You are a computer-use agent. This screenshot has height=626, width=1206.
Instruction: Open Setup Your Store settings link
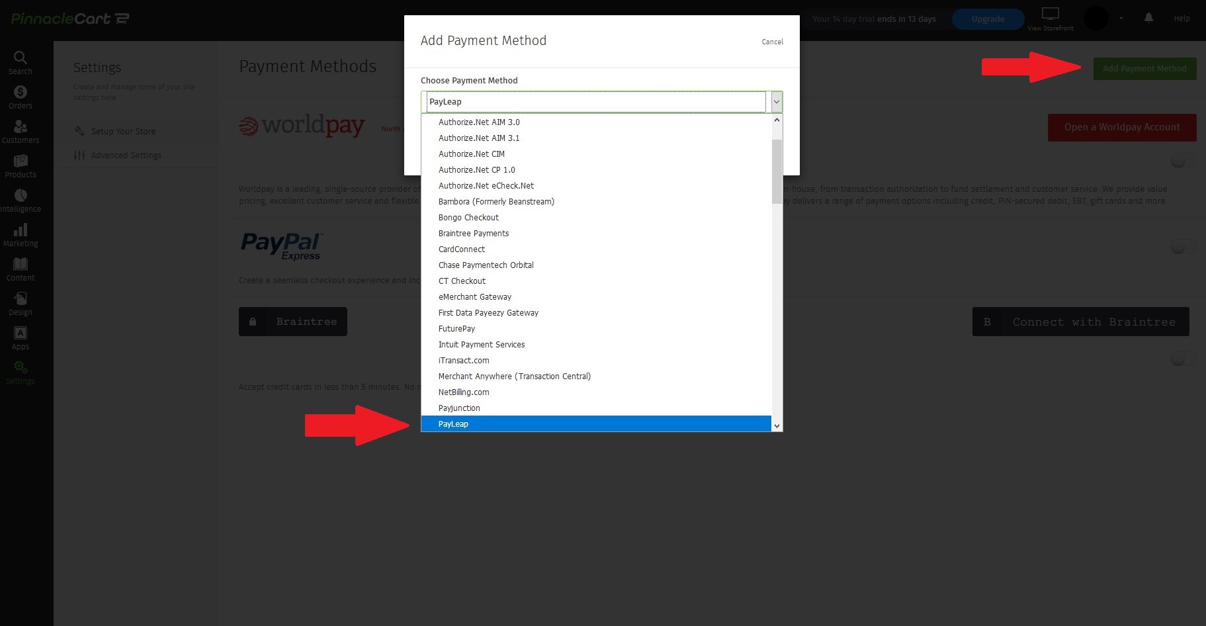pyautogui.click(x=123, y=132)
